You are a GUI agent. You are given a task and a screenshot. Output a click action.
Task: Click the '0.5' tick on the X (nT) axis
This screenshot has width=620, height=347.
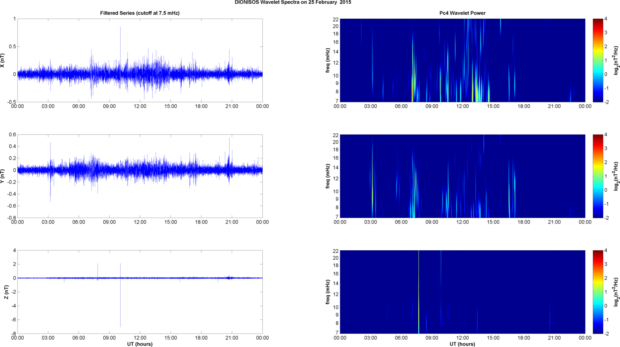point(12,47)
